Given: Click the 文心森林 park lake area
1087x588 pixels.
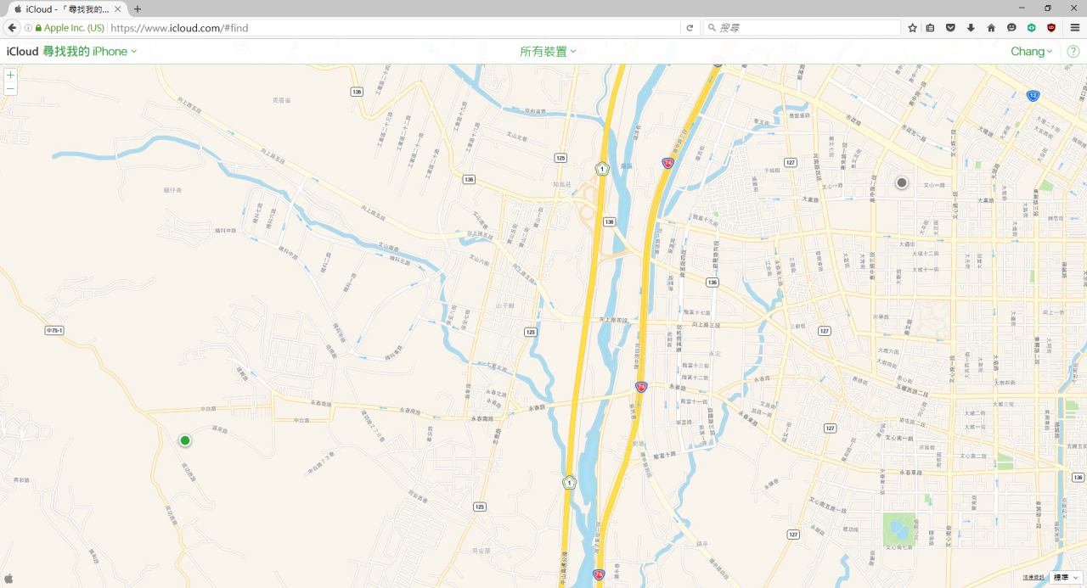Looking at the screenshot, I should click(x=899, y=529).
